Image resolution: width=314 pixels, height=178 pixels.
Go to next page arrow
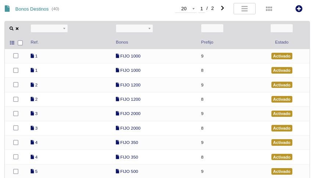222,8
